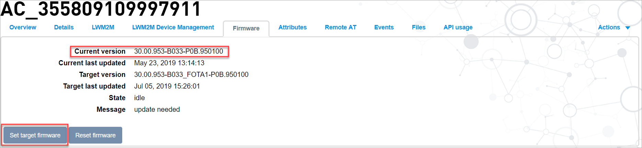642x148 pixels.
Task: Select the current version number text
Action: click(x=179, y=51)
